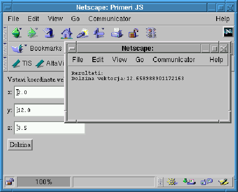Open the Composer icon in component bar
This screenshot has height=192, width=238.
(224, 182)
